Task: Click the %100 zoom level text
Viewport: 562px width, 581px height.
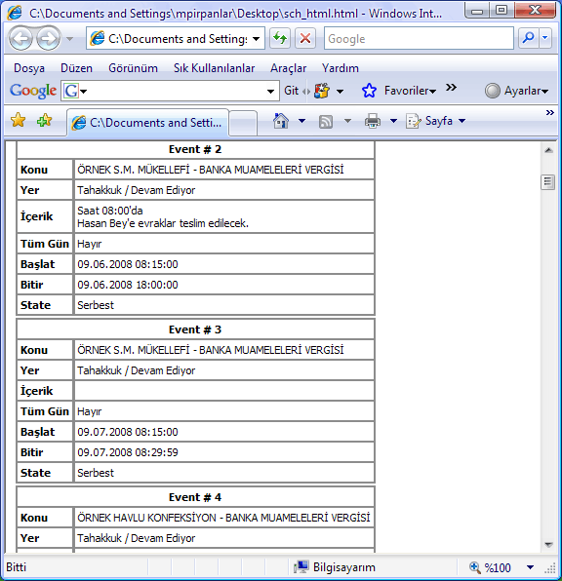Action: [498, 567]
